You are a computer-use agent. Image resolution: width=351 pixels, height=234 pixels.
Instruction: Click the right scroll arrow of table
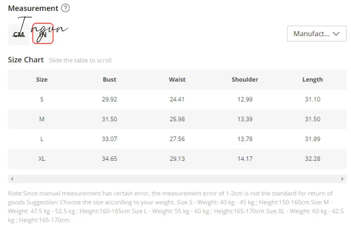[342, 179]
